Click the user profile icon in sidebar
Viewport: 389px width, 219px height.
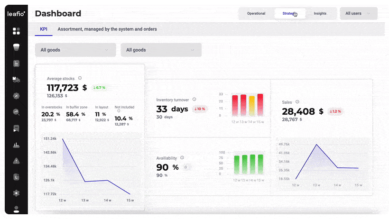16,209
